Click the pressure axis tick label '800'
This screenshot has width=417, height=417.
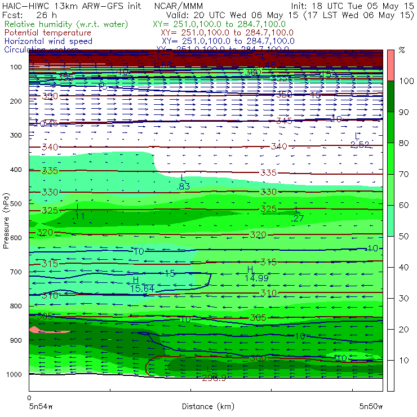tap(16, 306)
